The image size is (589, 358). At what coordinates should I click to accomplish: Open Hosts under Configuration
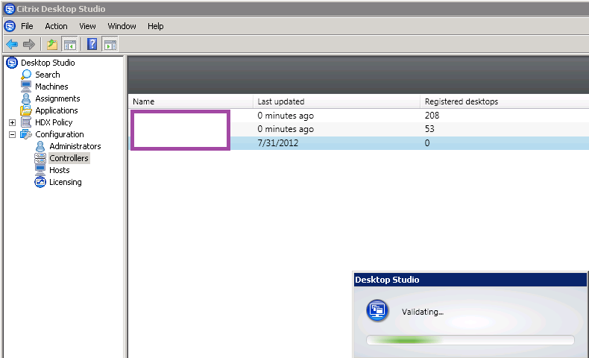[x=60, y=170]
